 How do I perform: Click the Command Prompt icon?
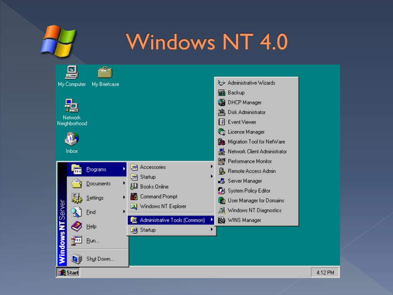pos(134,196)
